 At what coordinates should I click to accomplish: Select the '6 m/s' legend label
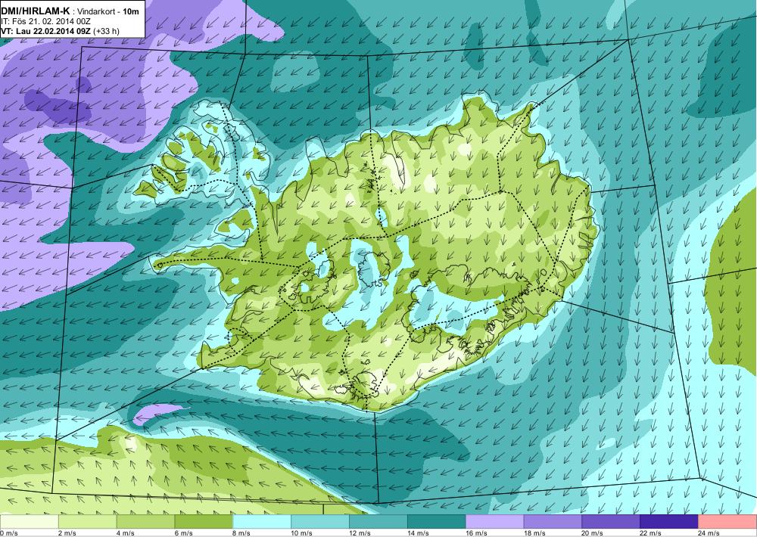click(183, 533)
